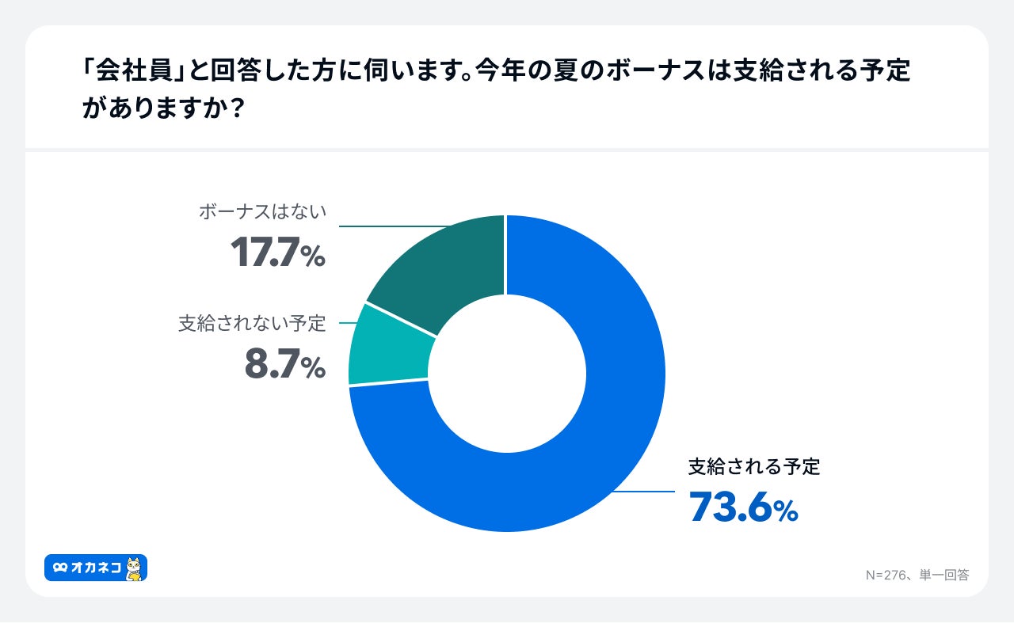Click the cat mascot icon in the logo

(135, 568)
